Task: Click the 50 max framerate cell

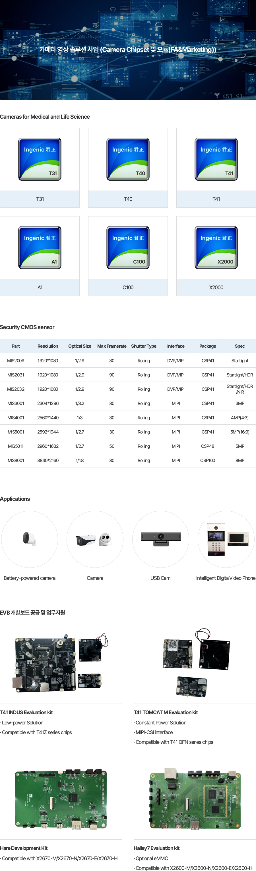Action: [x=112, y=446]
